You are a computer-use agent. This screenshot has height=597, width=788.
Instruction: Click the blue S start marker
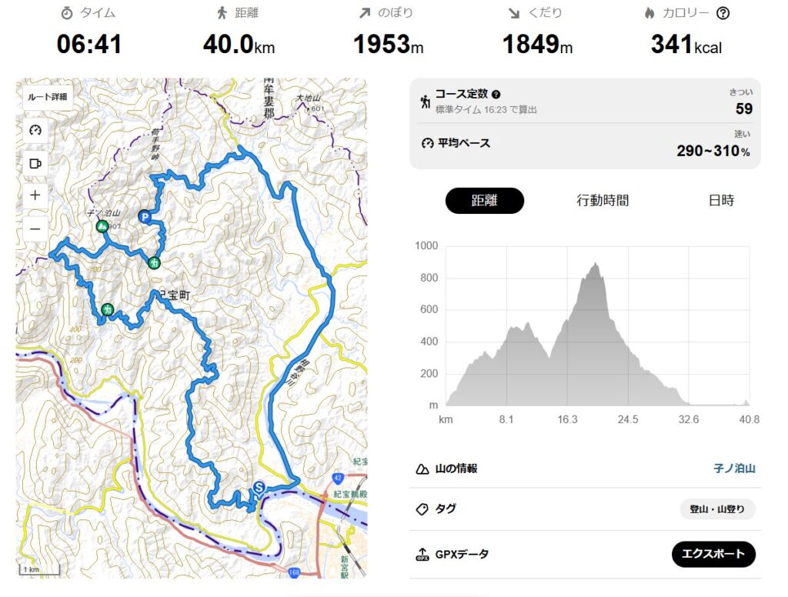point(259,487)
